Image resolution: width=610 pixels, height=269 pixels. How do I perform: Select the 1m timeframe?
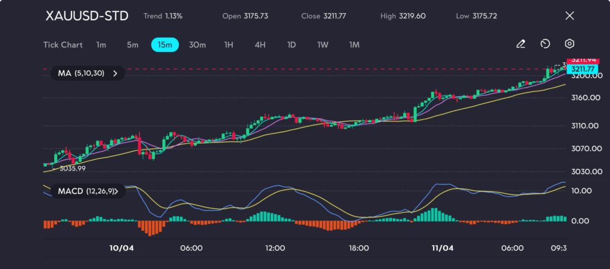(101, 45)
